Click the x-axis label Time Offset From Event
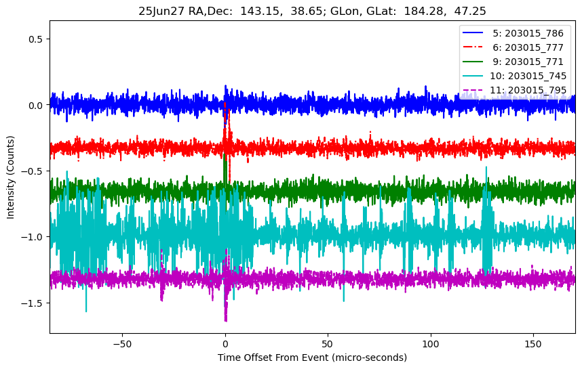Viewport: 582px width, 369px height. (x=312, y=357)
